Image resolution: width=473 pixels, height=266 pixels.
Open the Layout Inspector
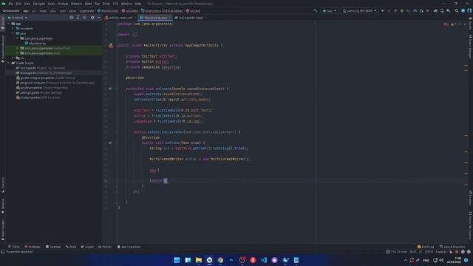tap(452, 247)
